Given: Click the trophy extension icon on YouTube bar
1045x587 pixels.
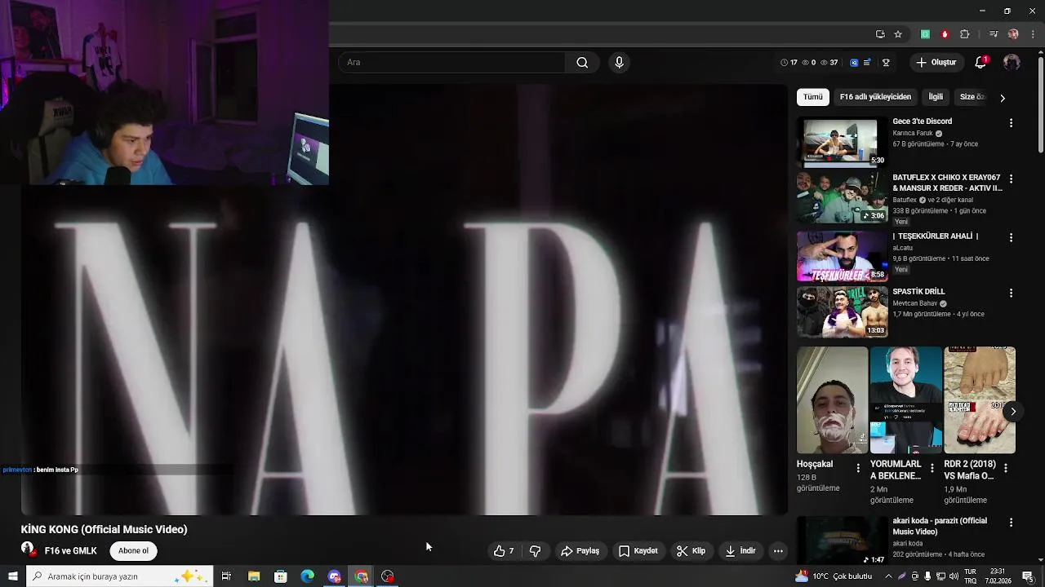Looking at the screenshot, I should 886,62.
